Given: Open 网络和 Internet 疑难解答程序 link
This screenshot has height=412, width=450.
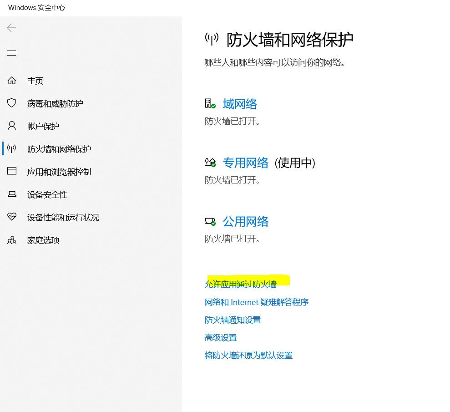Looking at the screenshot, I should tap(257, 302).
